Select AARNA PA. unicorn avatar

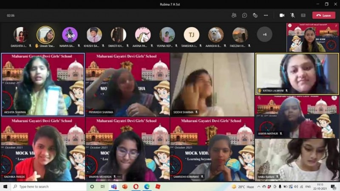tap(143, 35)
